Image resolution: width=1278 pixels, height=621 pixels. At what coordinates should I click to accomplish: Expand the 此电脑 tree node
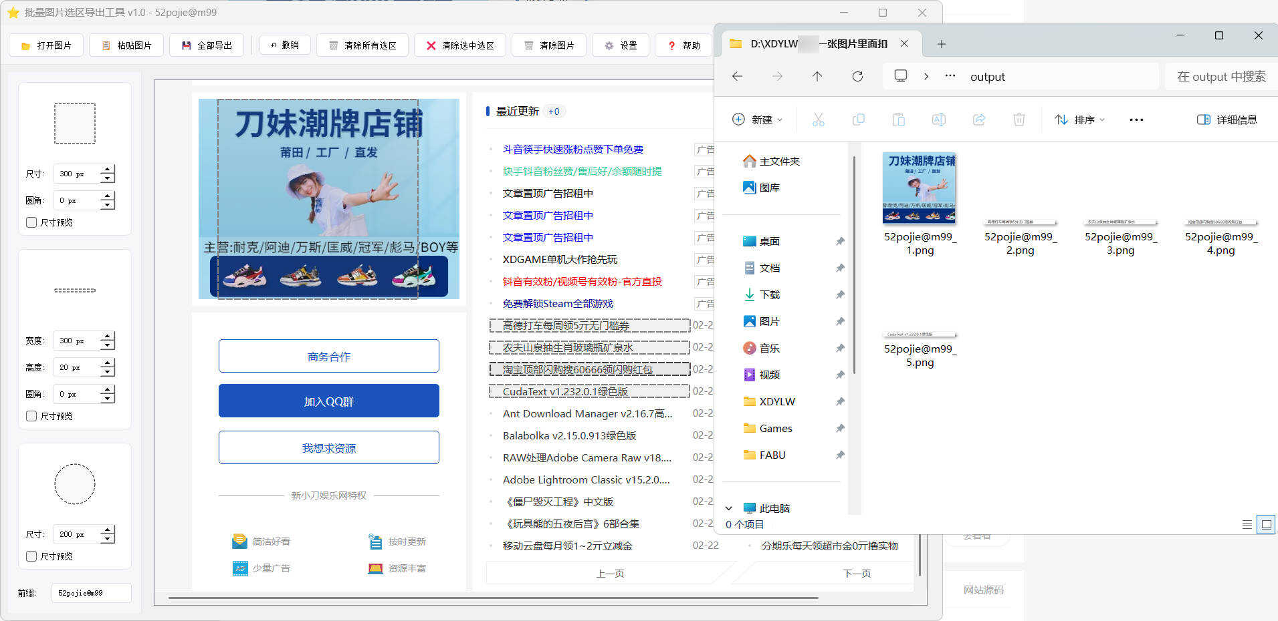click(729, 507)
